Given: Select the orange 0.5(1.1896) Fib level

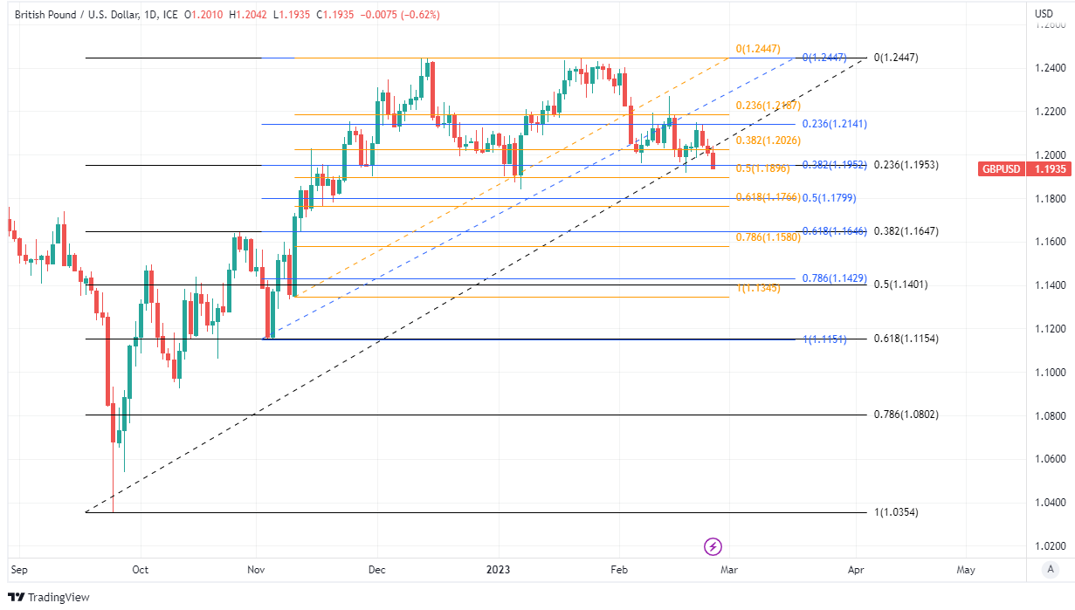Looking at the screenshot, I should (x=762, y=168).
